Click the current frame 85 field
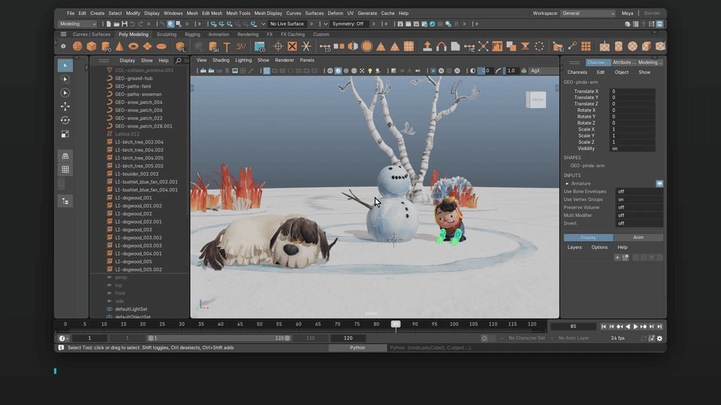 (573, 326)
